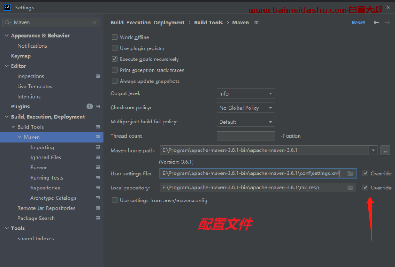This screenshot has height=267, width=395.
Task: Collapse the Tools section
Action: (6, 228)
